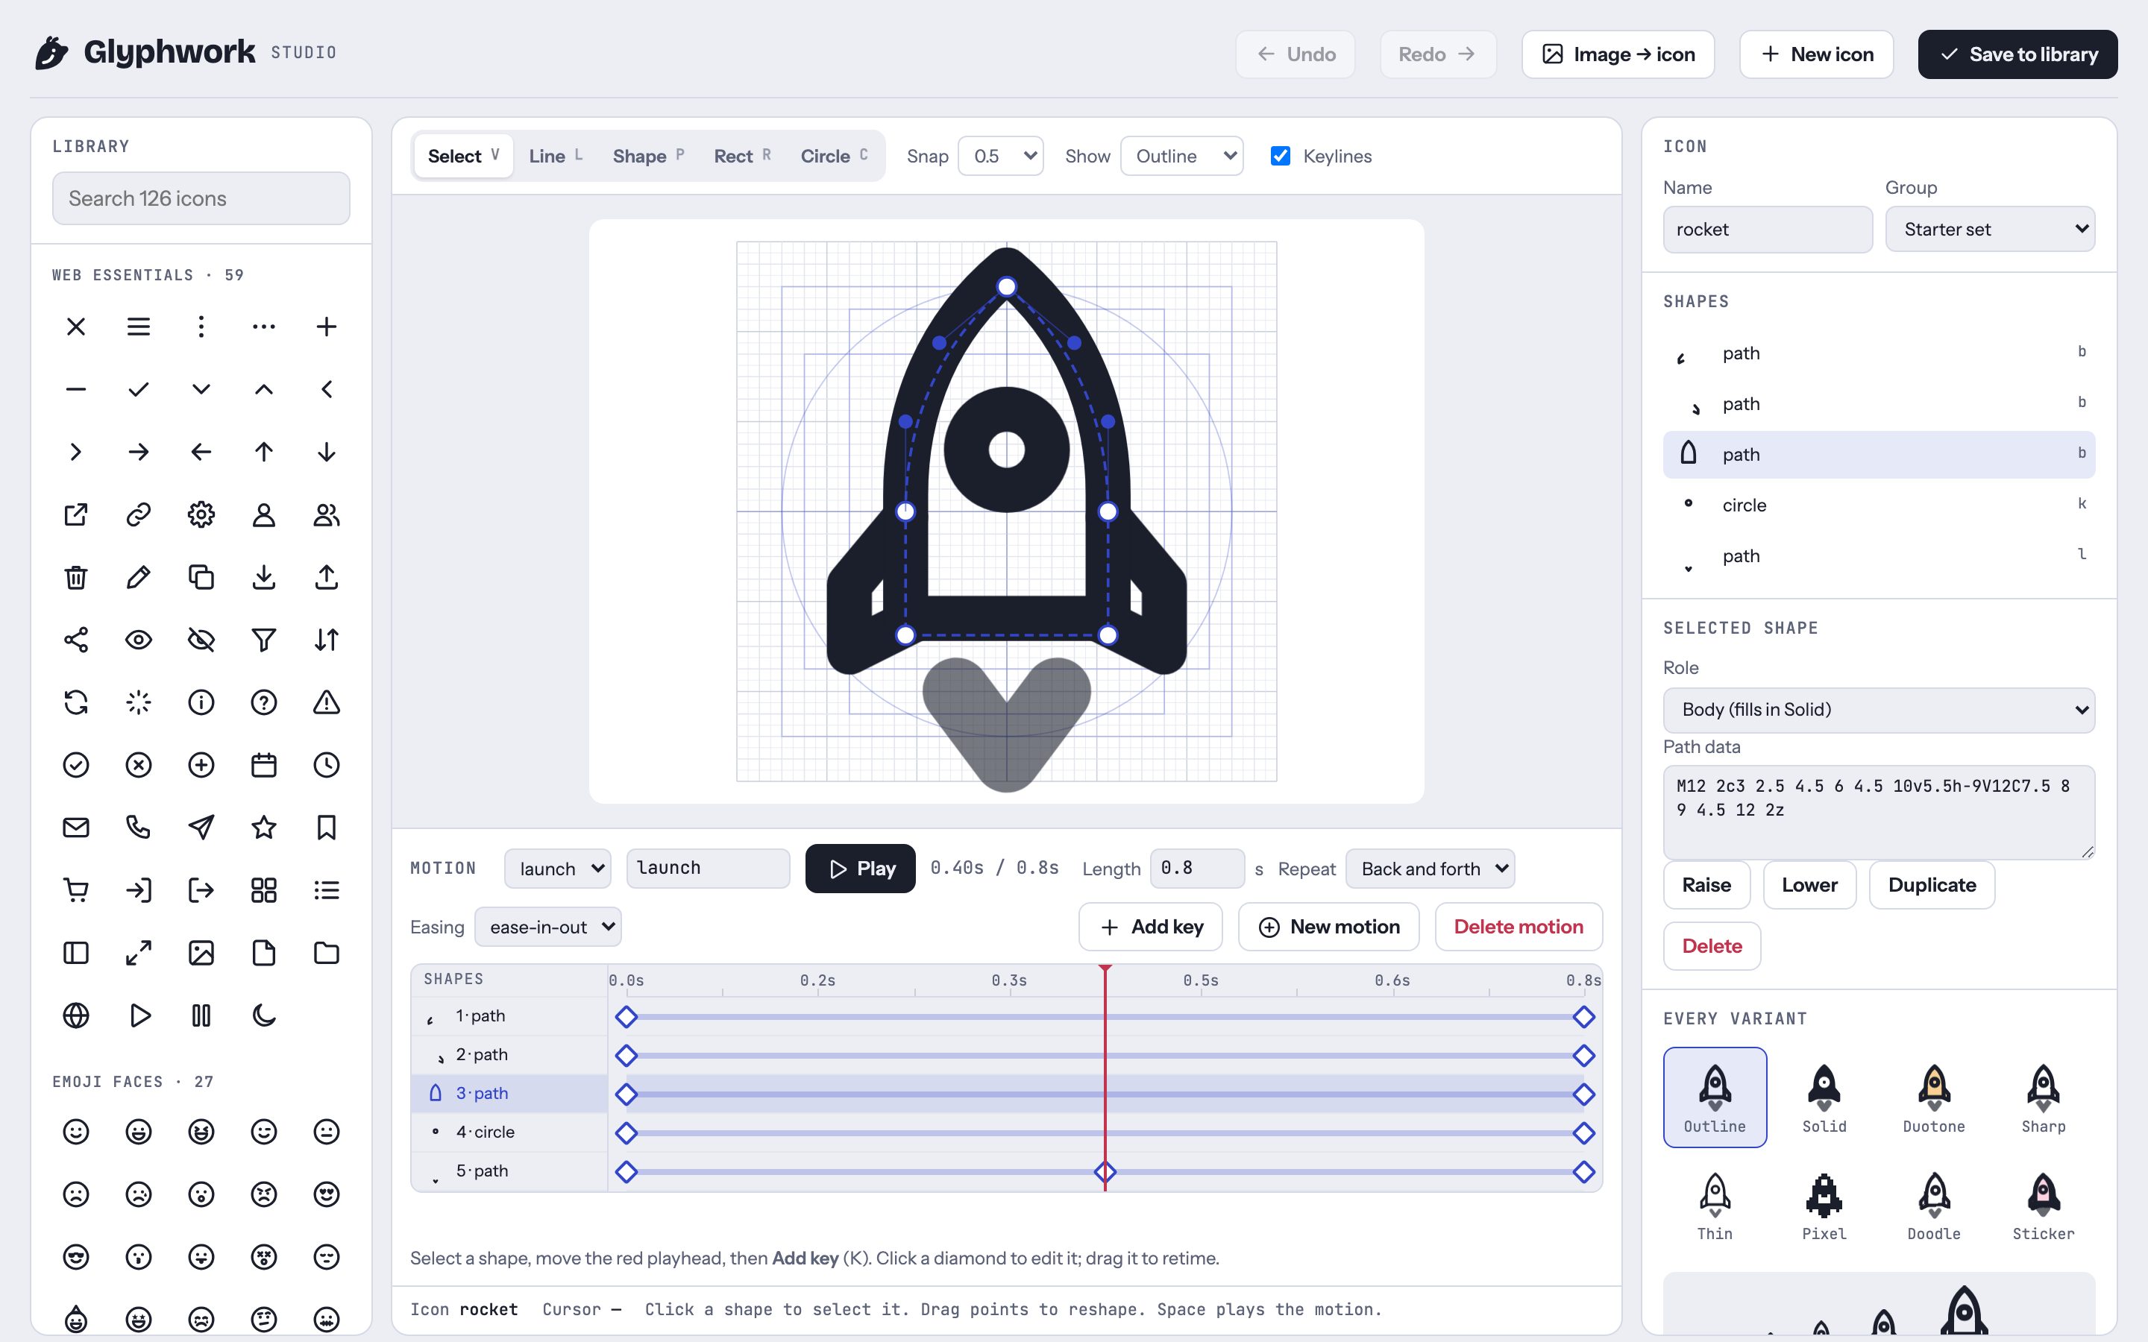This screenshot has height=1342, width=2148.
Task: Select the Pixel variant thumbnail
Action: point(1824,1206)
